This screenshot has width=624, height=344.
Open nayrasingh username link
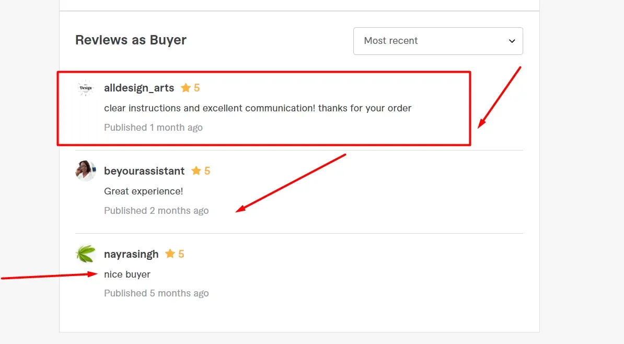[x=131, y=254]
